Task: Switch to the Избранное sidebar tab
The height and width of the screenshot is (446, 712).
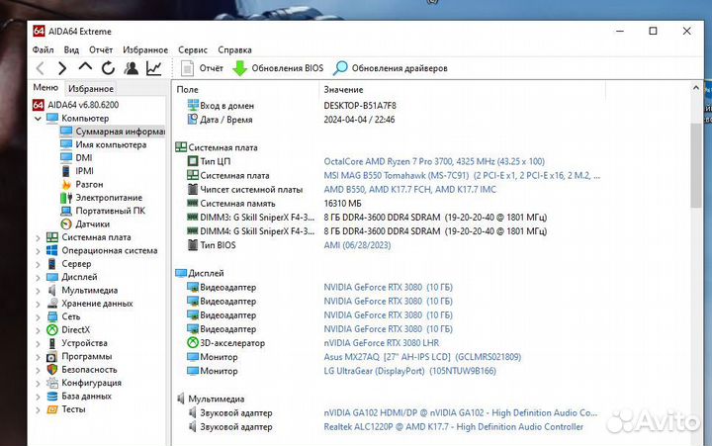Action: coord(91,89)
